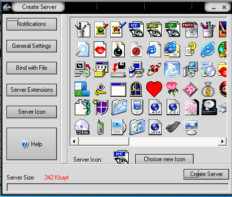Pick the torn page with caterpillar icon
Viewport: 232px width, 197px height.
pyautogui.click(x=82, y=107)
